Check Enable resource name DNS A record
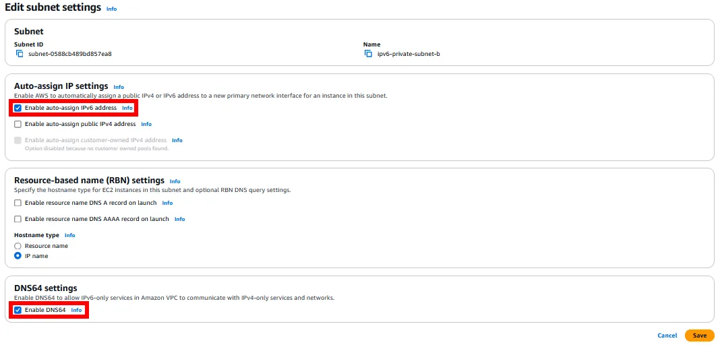Image resolution: width=720 pixels, height=351 pixels. click(x=18, y=203)
